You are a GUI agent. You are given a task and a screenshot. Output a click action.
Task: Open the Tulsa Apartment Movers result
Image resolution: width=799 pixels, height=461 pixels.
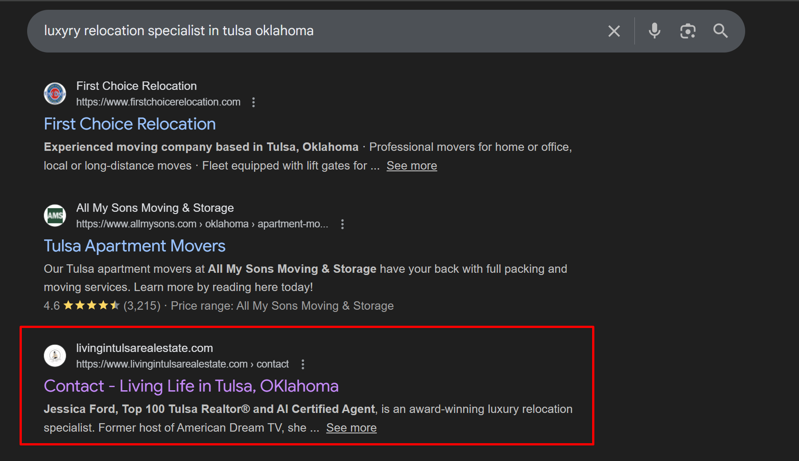click(x=135, y=246)
